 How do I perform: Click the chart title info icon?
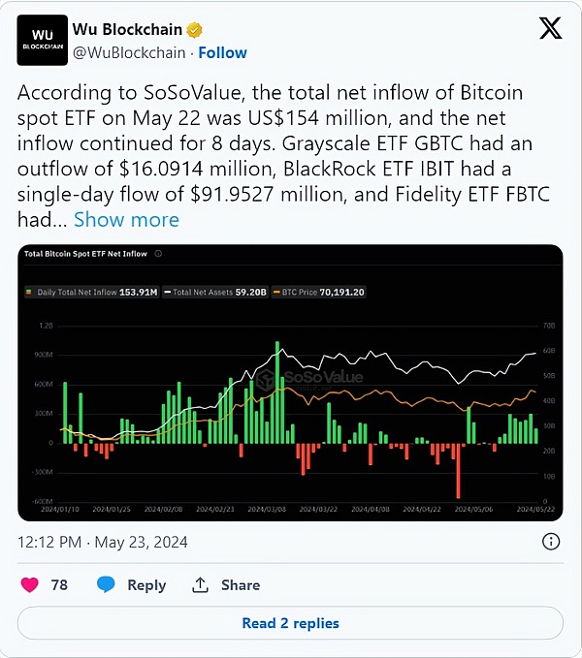[x=158, y=254]
